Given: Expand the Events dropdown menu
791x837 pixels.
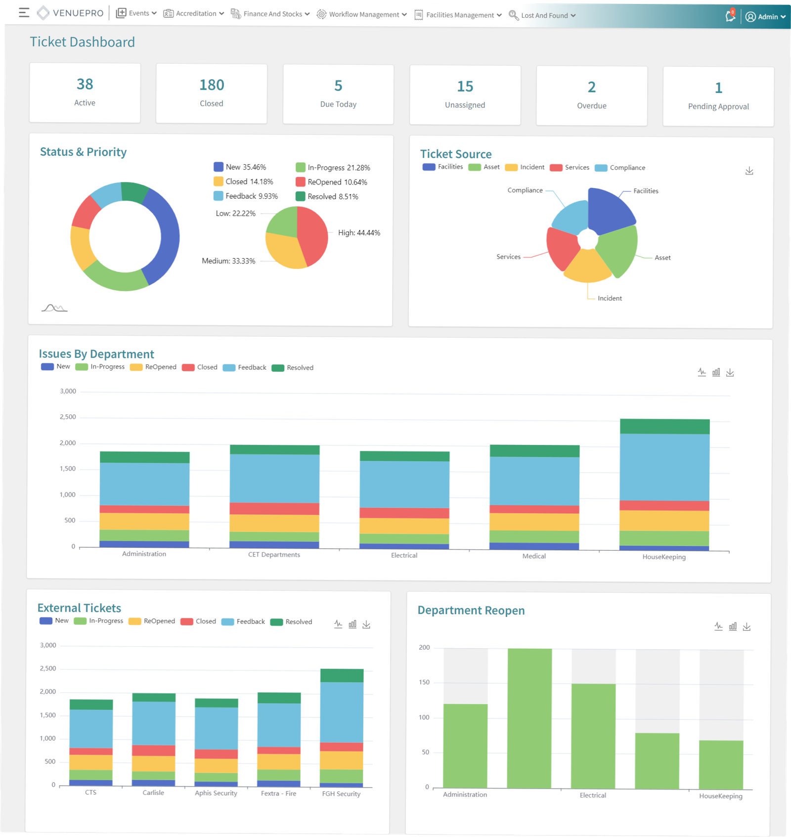Looking at the screenshot, I should point(136,13).
